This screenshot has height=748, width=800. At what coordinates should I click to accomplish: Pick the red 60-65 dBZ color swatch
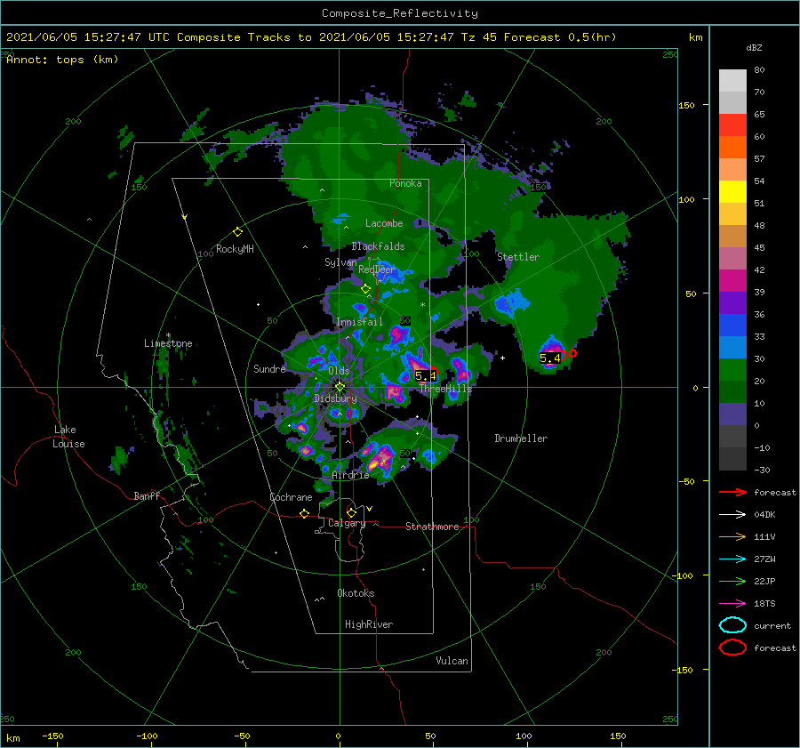732,125
